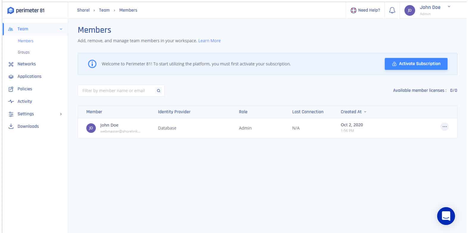Click the Networks icon in sidebar
The width and height of the screenshot is (469, 233).
tap(11, 64)
